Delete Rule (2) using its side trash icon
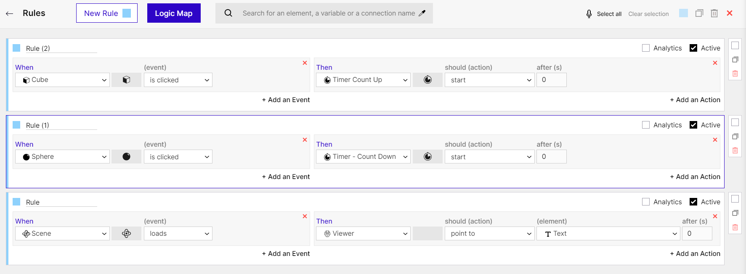 [735, 74]
